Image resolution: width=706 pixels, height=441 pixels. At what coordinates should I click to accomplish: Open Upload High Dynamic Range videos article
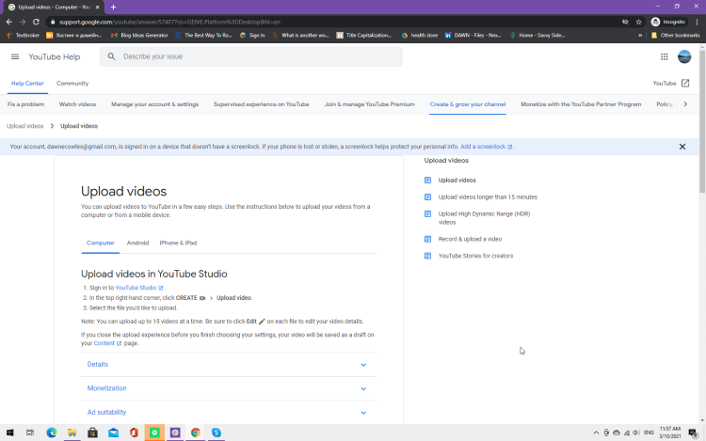point(484,218)
